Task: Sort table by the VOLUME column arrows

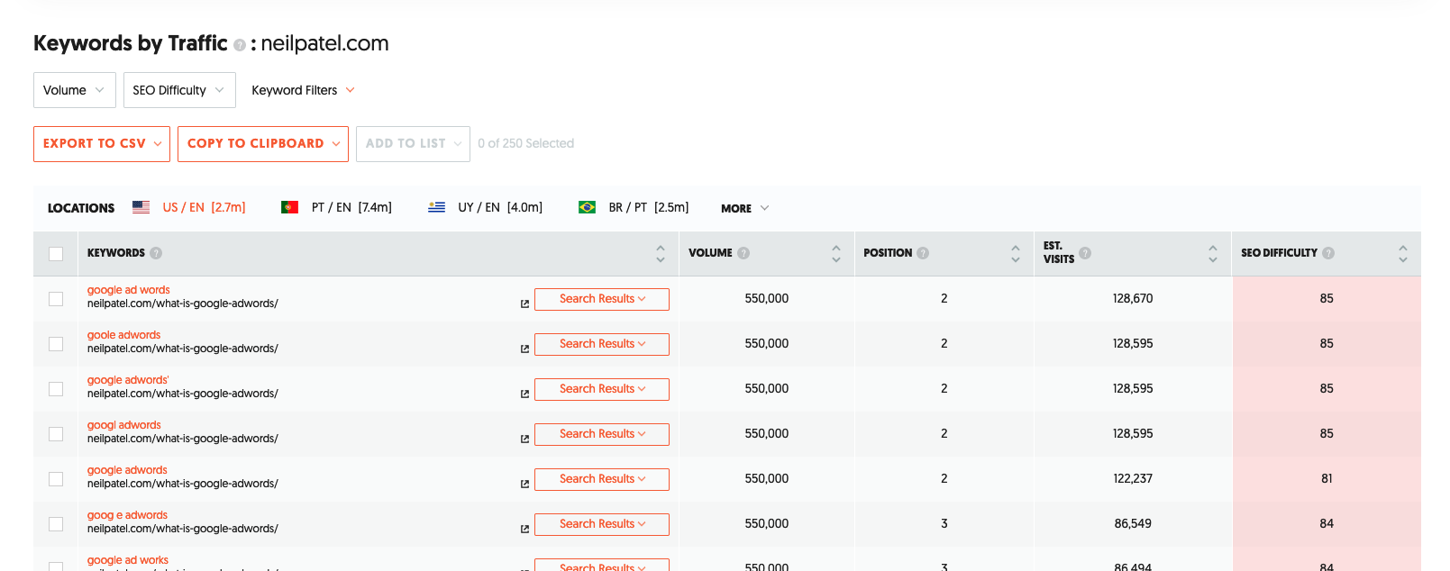Action: [836, 254]
